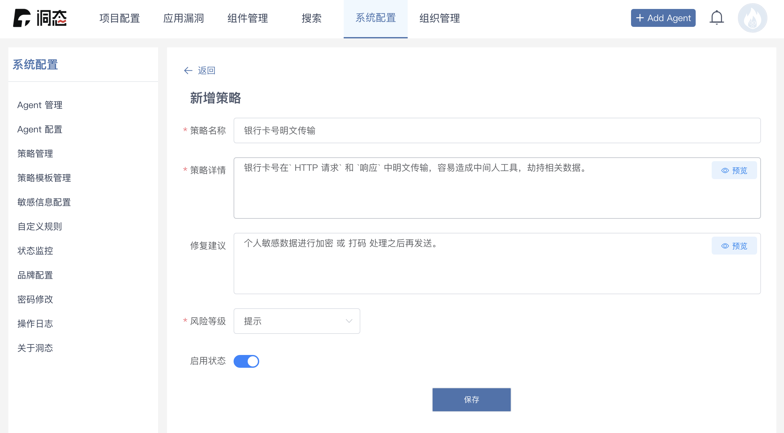Select 敏感信息配置 in the sidebar

44,202
